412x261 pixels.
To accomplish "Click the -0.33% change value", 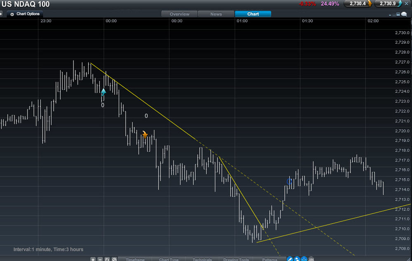I will point(307,4).
